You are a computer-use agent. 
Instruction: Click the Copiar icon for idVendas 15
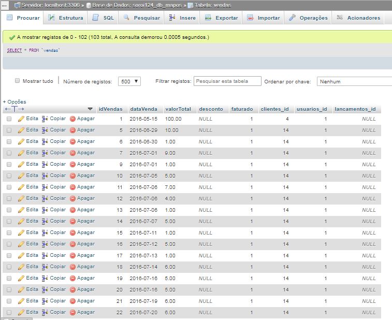coord(45,232)
